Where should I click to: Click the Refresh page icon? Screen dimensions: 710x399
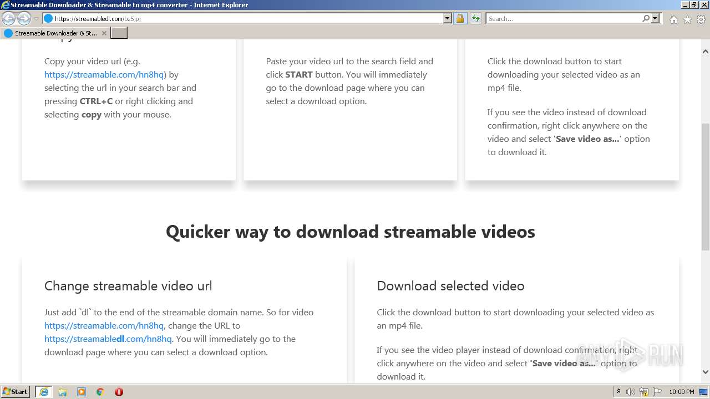click(x=475, y=18)
